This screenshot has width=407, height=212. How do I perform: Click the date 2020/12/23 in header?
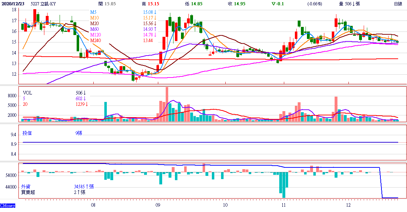(13, 4)
